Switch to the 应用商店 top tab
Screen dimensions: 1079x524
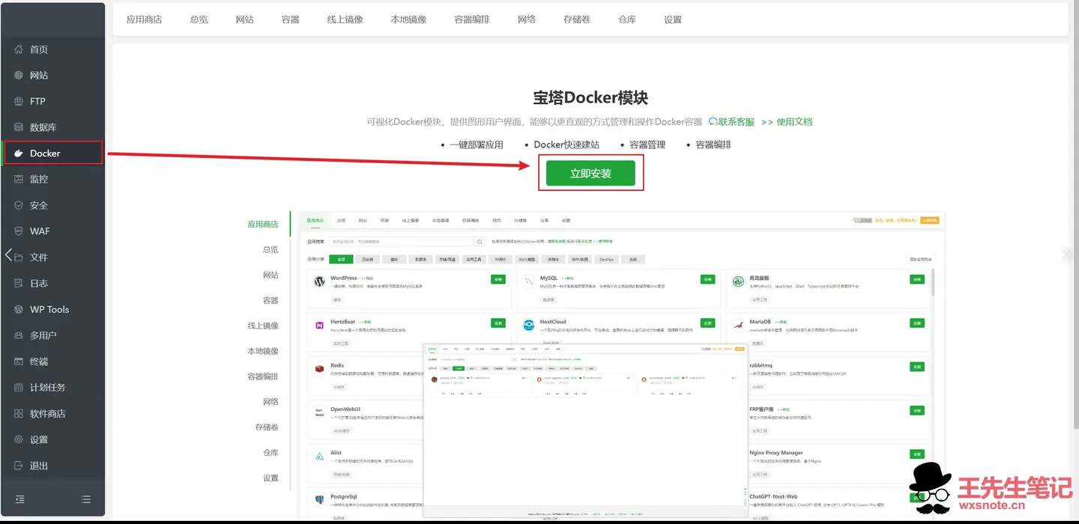[x=144, y=19]
